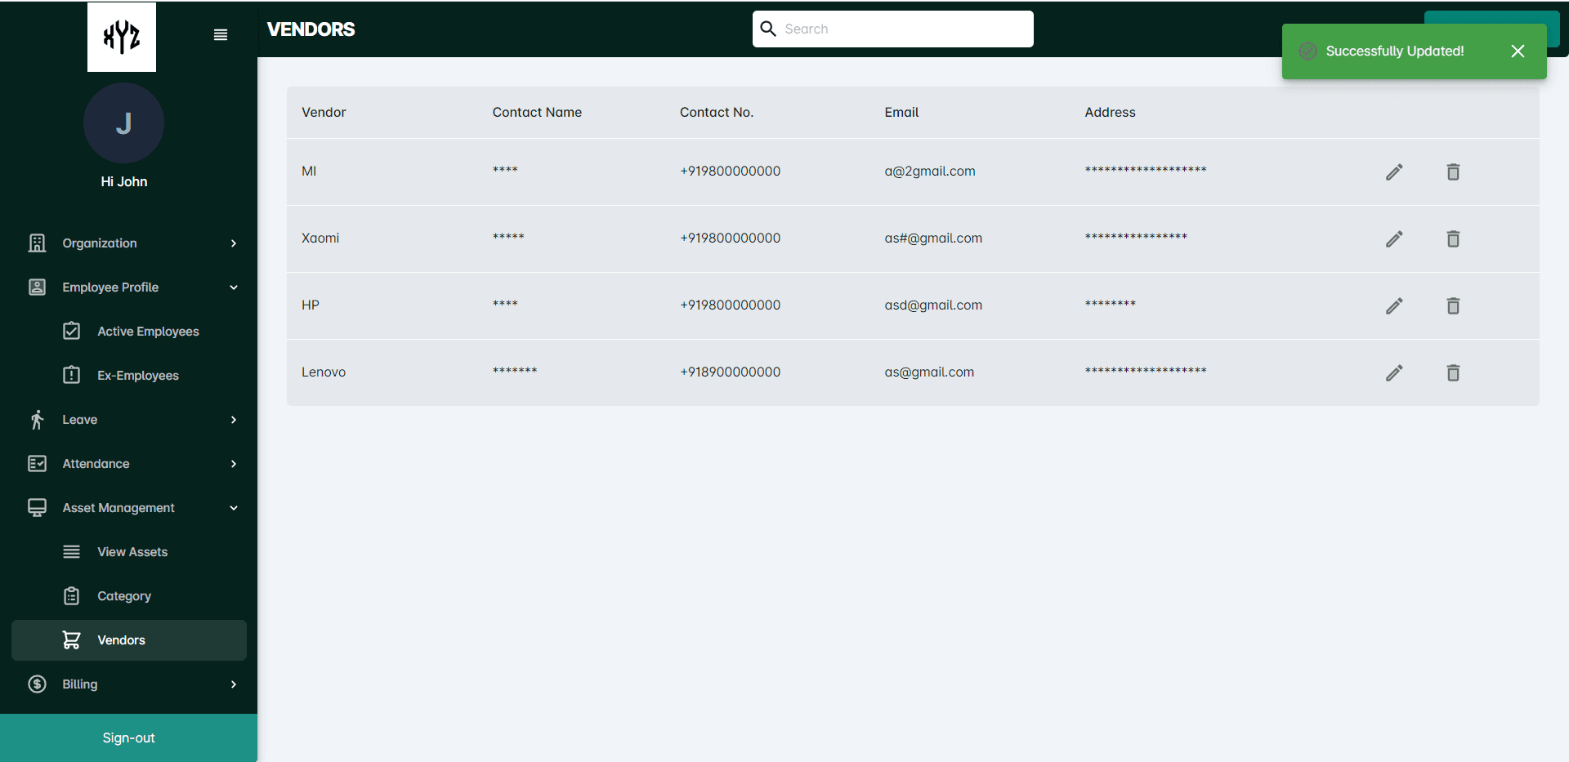Click the edit pencil for MI vendor
The height and width of the screenshot is (762, 1569).
pos(1394,172)
